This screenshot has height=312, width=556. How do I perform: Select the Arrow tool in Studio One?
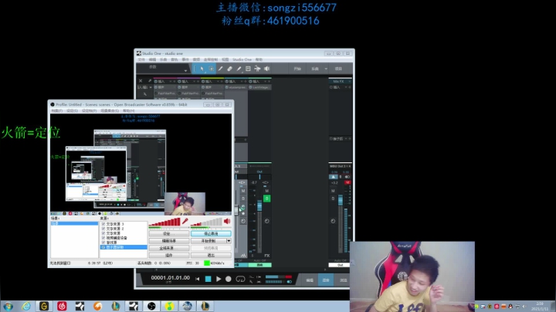point(202,69)
